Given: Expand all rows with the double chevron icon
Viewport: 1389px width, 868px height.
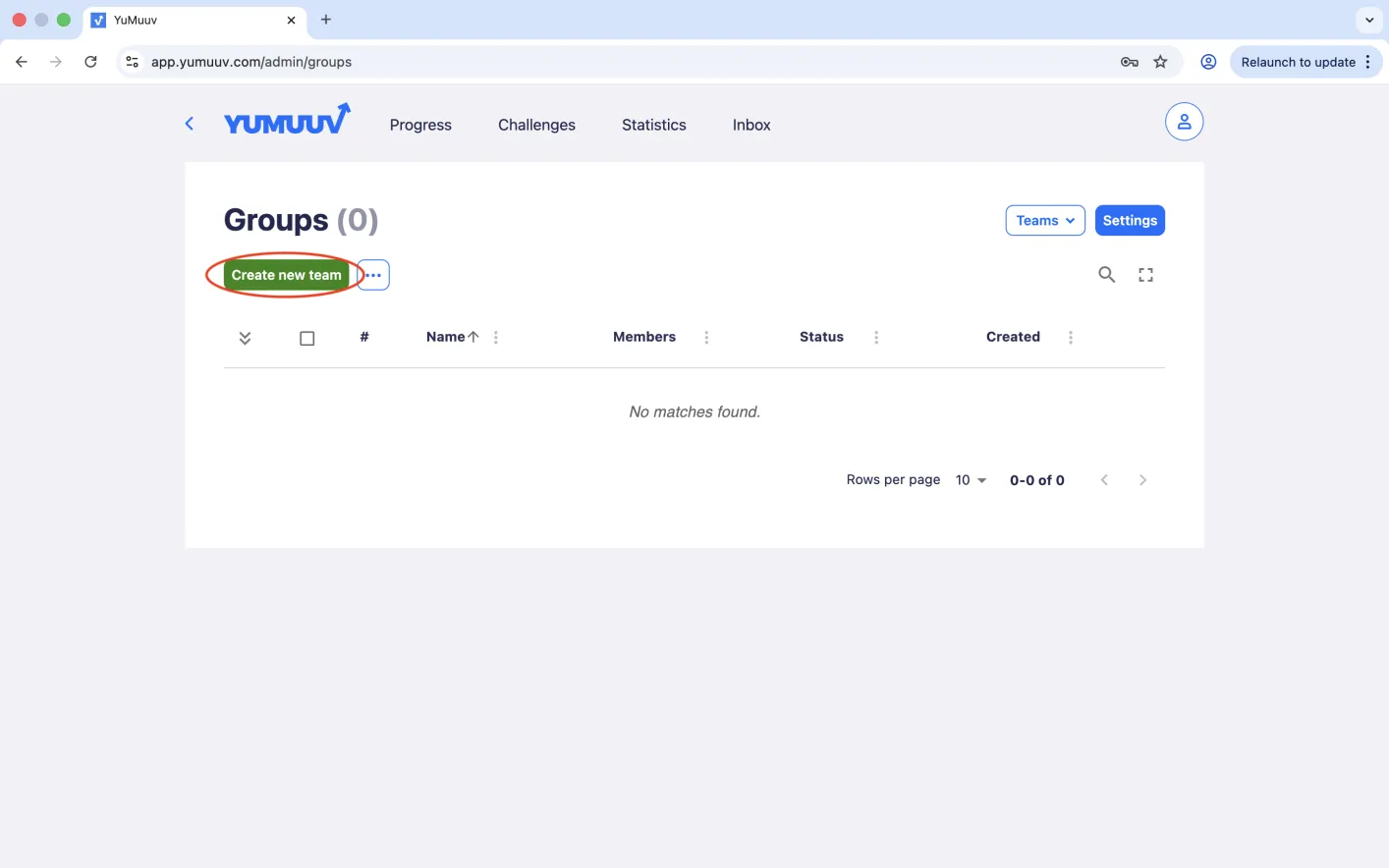Looking at the screenshot, I should pyautogui.click(x=245, y=338).
